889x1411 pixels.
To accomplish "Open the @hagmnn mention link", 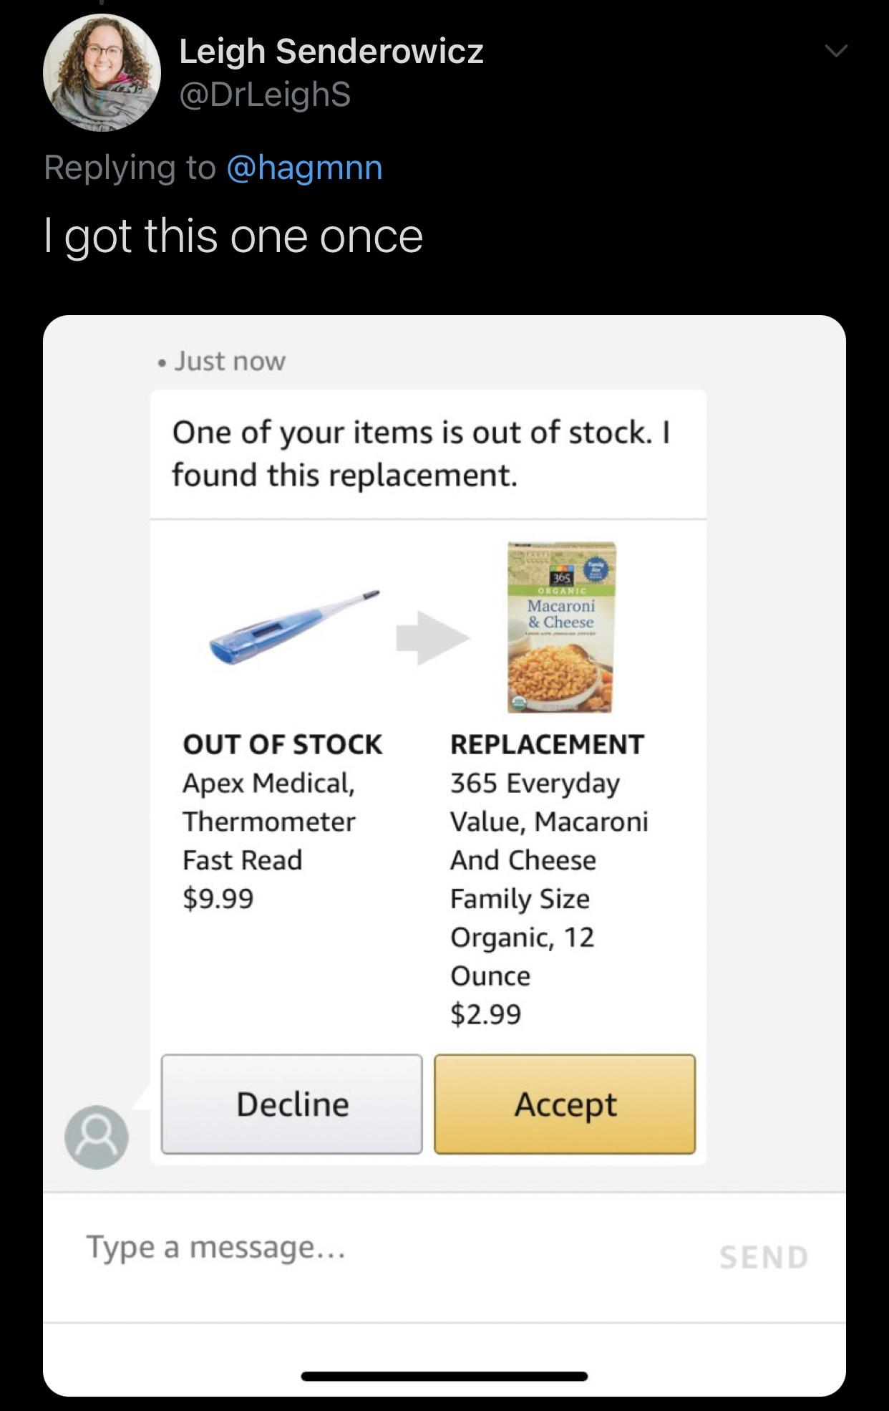I will tap(304, 168).
